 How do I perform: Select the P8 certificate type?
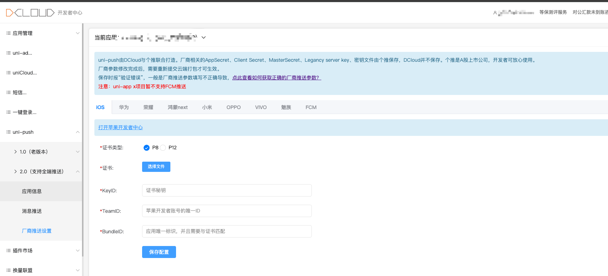(147, 148)
